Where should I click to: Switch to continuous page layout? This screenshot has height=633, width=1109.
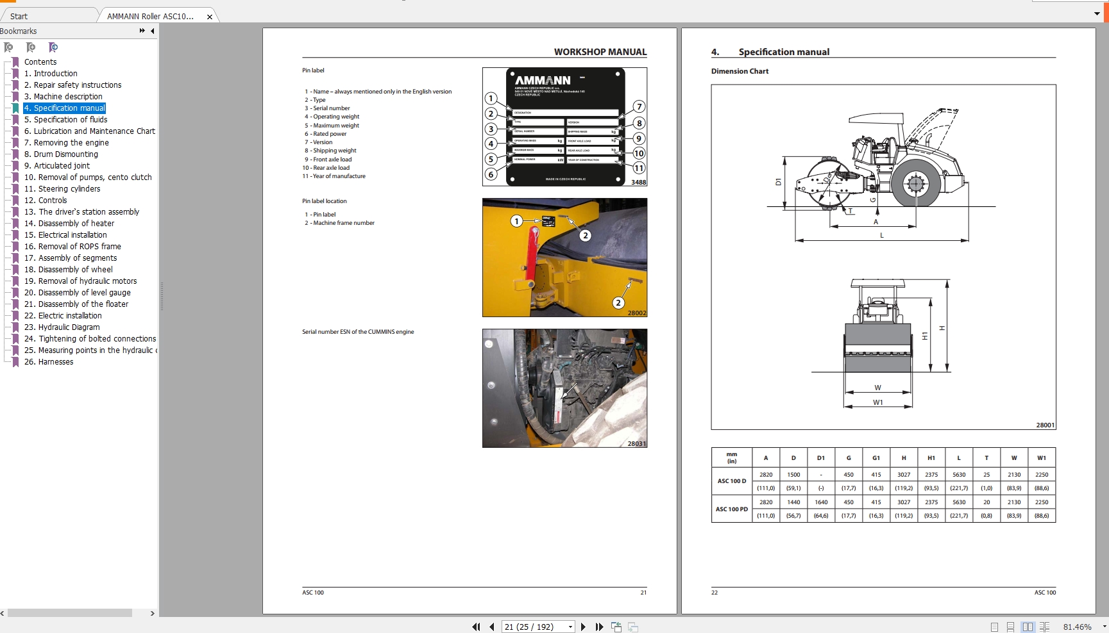[1010, 627]
